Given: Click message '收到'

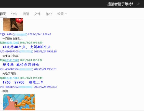Looking at the screenshot, I should [5, 91].
